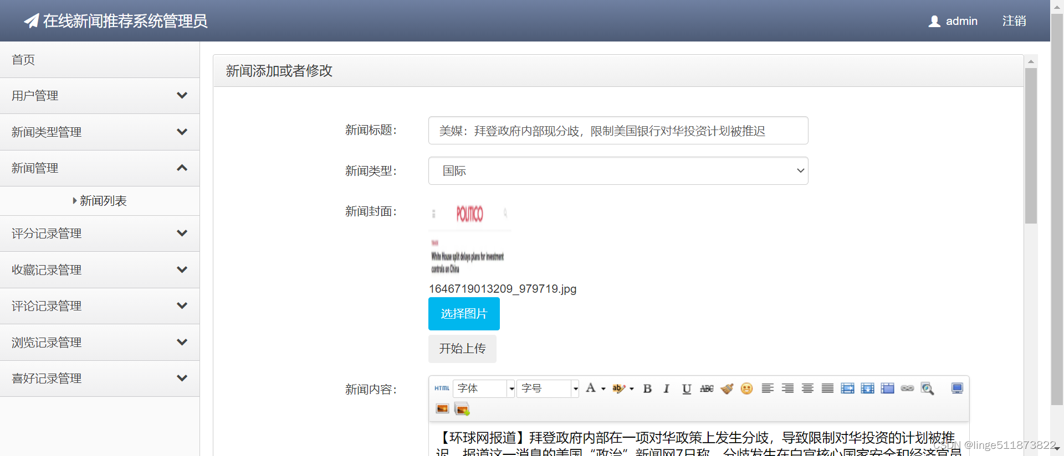Open the emoticon smiley picker
Image resolution: width=1064 pixels, height=456 pixels.
747,388
